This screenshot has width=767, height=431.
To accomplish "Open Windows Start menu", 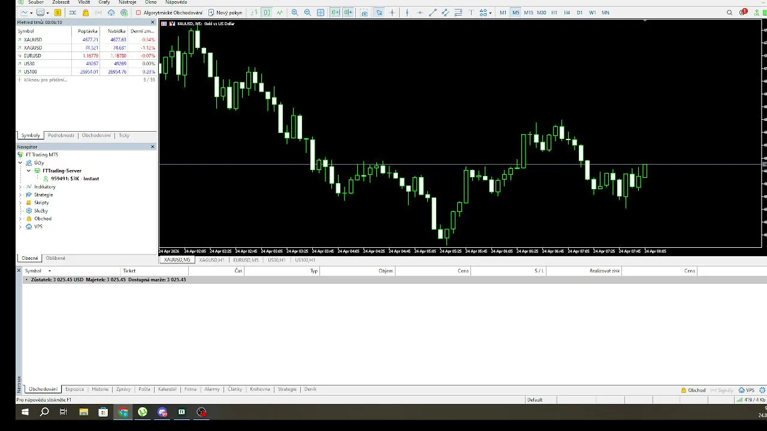I will point(25,412).
